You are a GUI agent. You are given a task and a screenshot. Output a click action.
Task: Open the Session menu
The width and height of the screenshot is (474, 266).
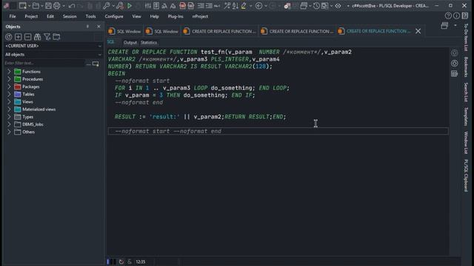click(x=70, y=16)
